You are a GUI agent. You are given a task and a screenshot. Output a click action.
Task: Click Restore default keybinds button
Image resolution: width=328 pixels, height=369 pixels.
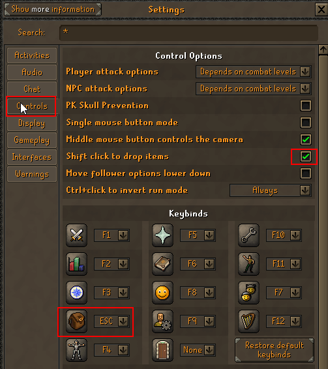click(275, 350)
